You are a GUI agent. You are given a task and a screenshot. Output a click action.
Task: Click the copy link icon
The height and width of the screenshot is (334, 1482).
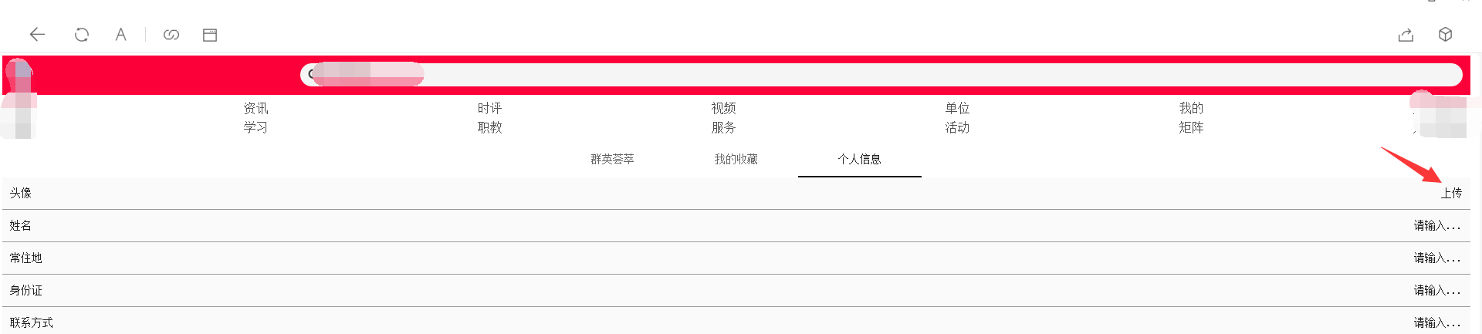point(171,35)
